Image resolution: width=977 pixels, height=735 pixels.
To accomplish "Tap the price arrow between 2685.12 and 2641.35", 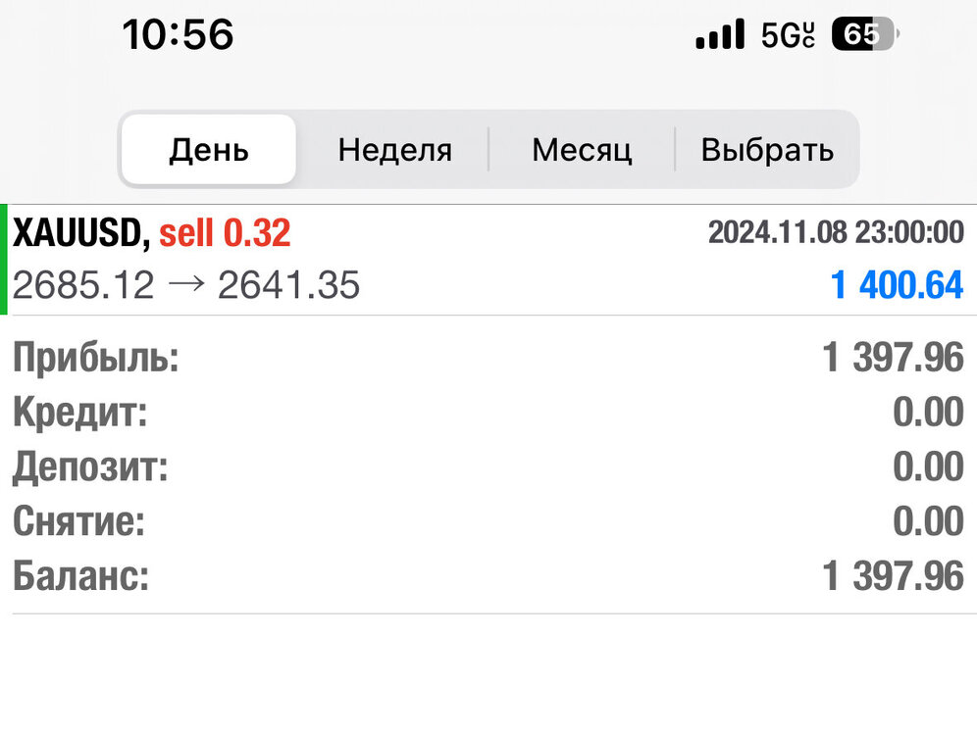I will tap(186, 284).
